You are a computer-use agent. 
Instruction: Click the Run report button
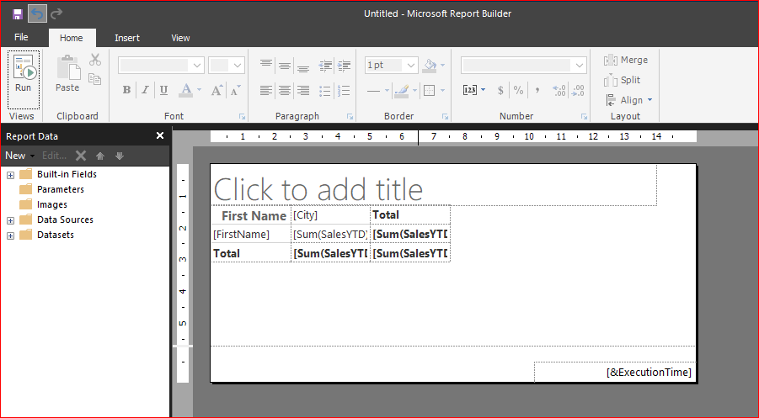(x=23, y=74)
